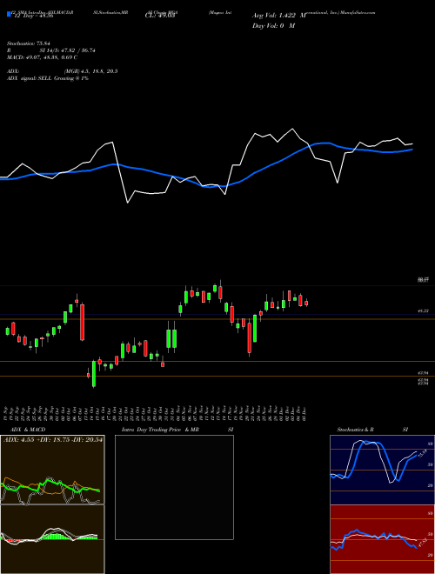Open the red RSI chart panel
Viewport: 435px width, 574px height.
click(x=382, y=539)
